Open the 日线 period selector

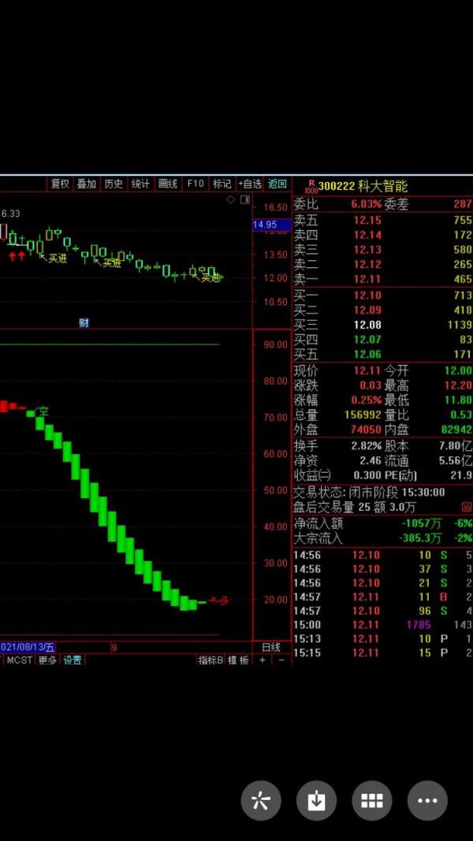pyautogui.click(x=270, y=647)
